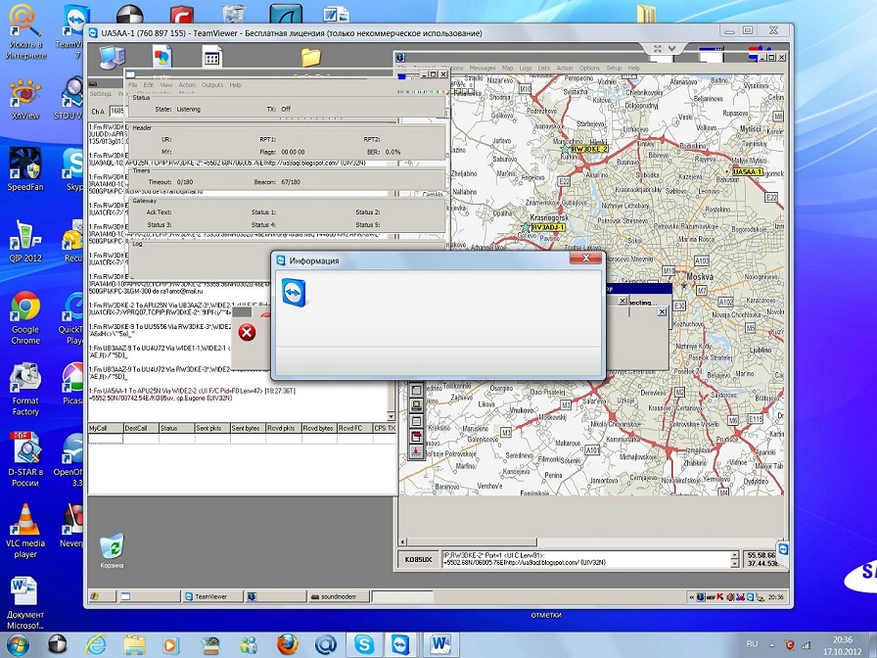Launch Windows Media Player from the taskbar

click(171, 645)
